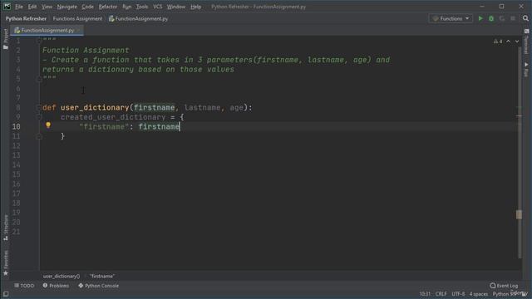Open the Edit menu
The width and height of the screenshot is (532, 299).
[x=32, y=7]
